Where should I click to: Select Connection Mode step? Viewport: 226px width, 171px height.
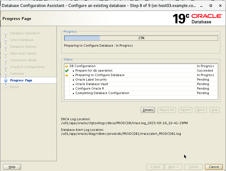[23, 60]
